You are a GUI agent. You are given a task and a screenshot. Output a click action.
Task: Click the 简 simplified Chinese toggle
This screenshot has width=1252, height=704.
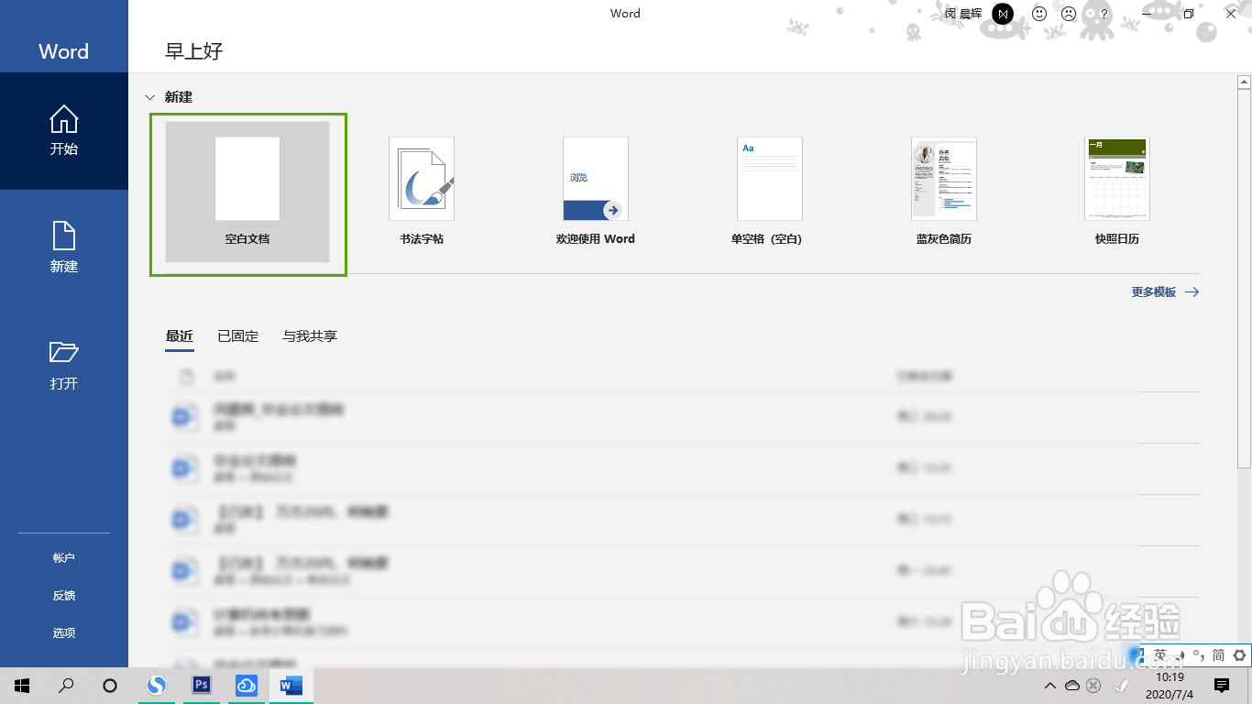click(x=1218, y=654)
